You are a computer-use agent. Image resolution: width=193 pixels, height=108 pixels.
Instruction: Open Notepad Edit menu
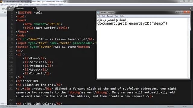tap(104, 16)
